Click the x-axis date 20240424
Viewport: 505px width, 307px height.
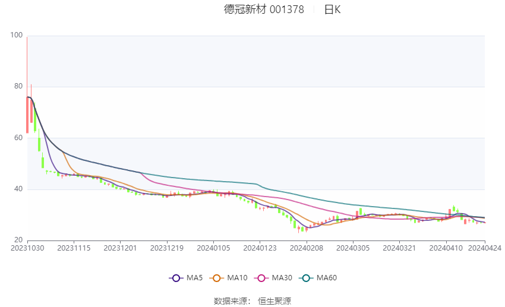tap(485, 248)
